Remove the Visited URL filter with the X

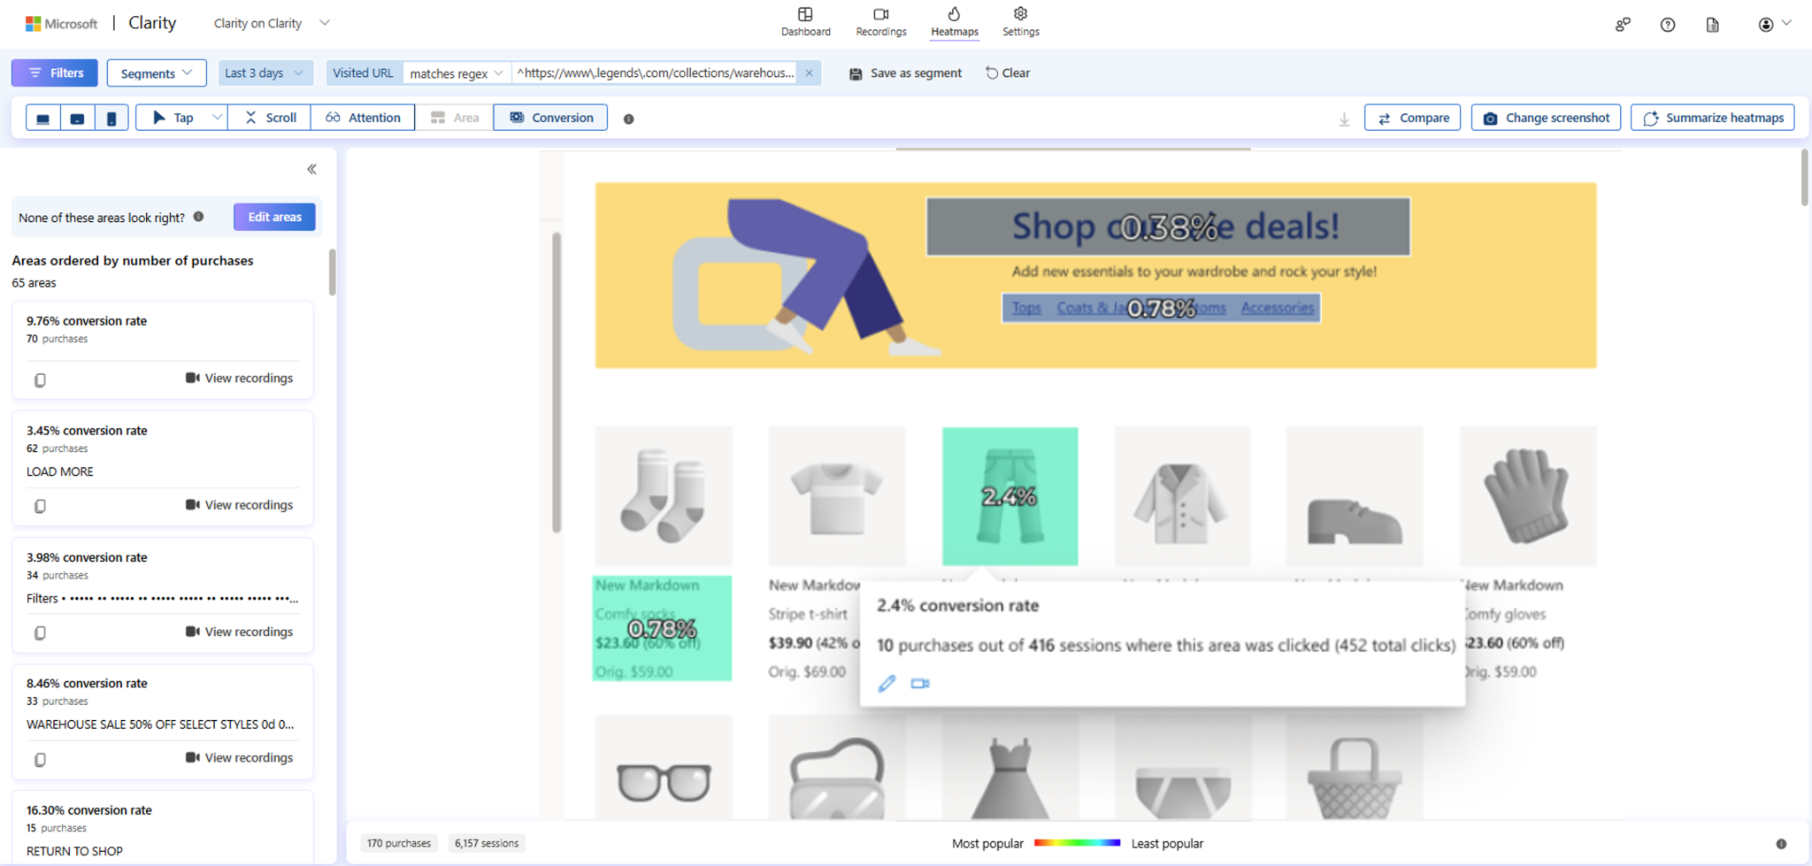[x=808, y=73]
